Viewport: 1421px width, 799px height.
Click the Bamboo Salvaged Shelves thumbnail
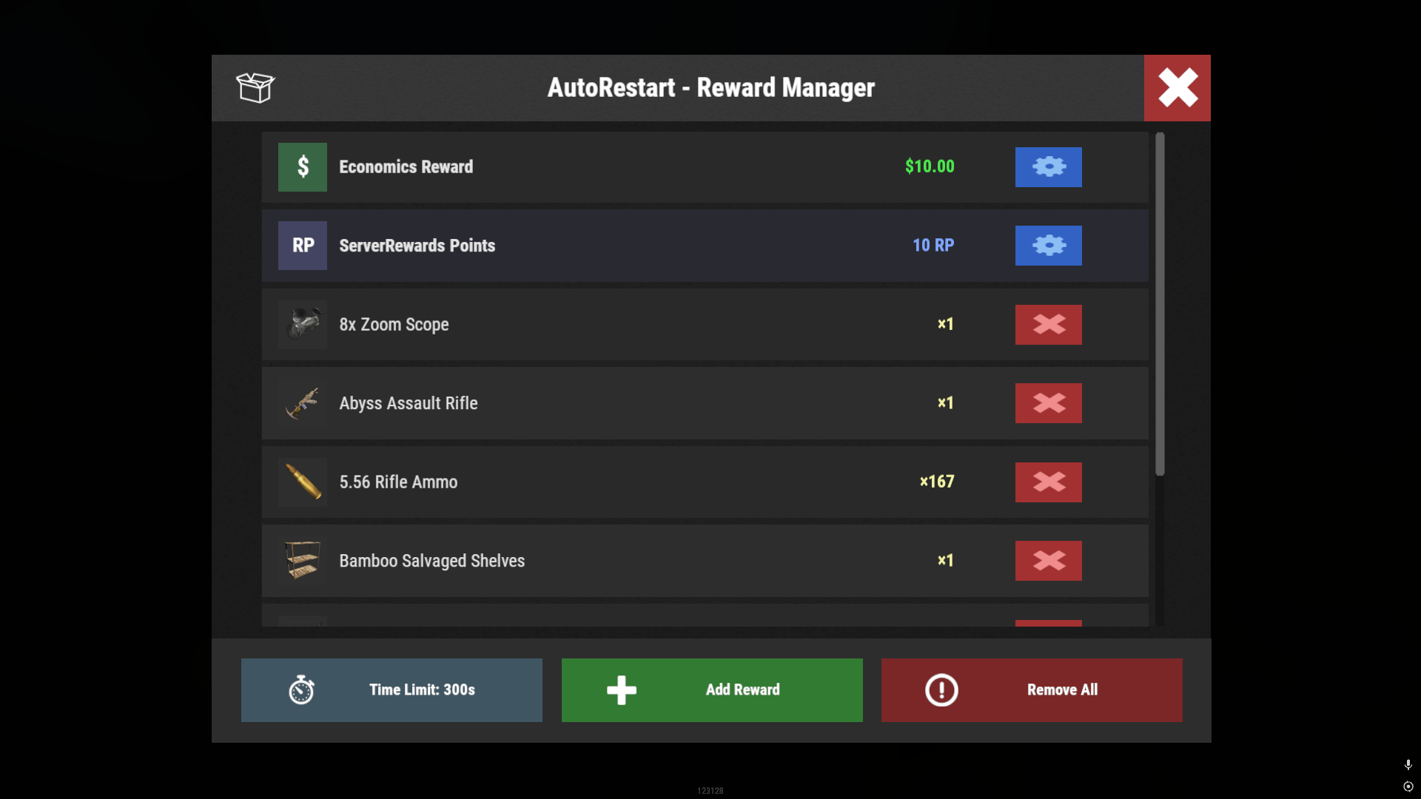click(x=303, y=561)
